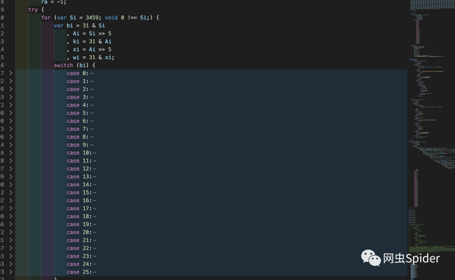Place cursor on 'switch (bi) {' line

75,66
